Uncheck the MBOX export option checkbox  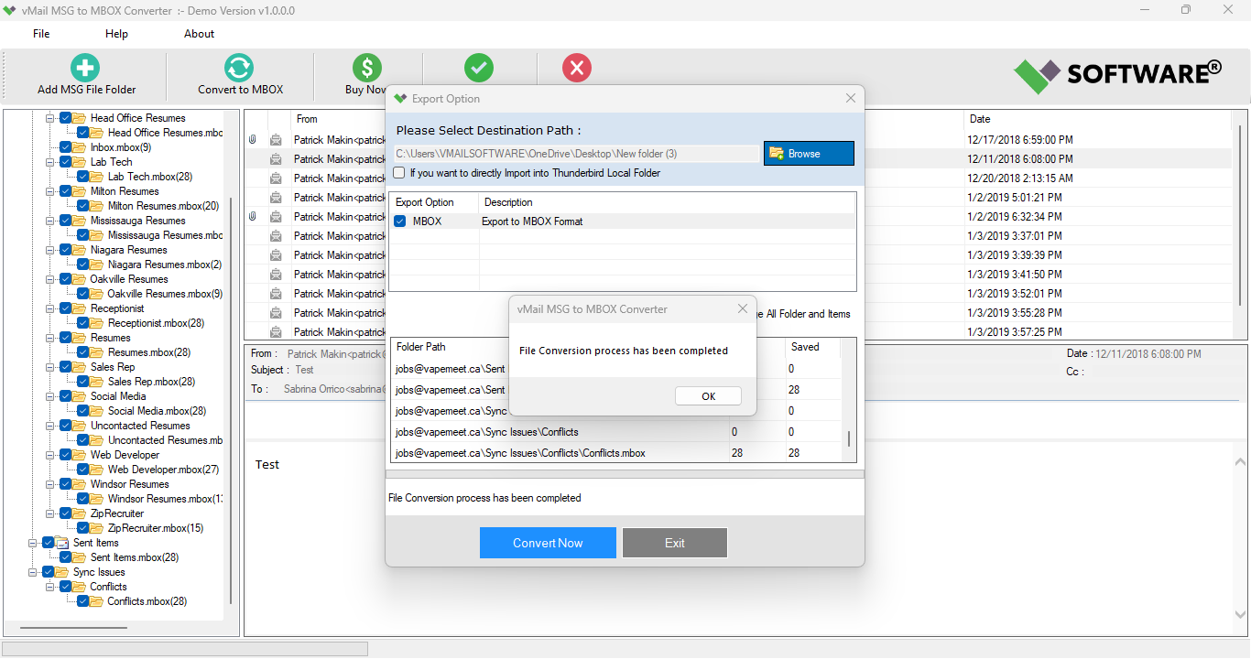click(x=400, y=221)
